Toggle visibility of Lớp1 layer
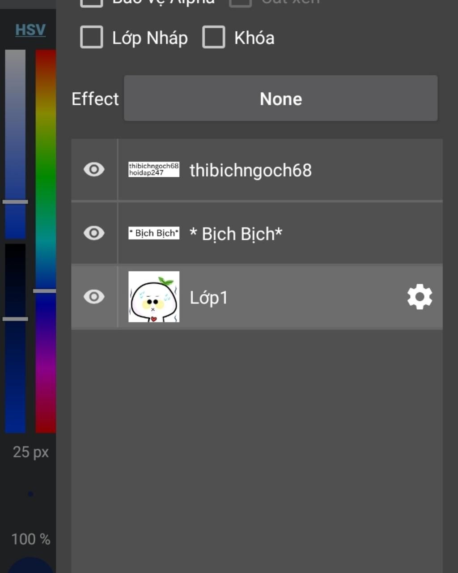The image size is (458, 573). coord(94,297)
